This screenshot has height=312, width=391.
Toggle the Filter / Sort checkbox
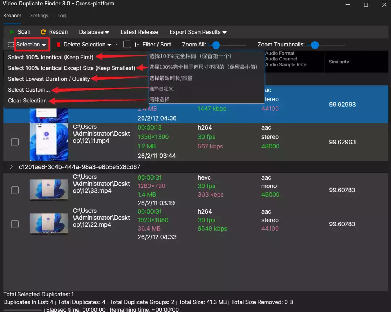(x=127, y=45)
